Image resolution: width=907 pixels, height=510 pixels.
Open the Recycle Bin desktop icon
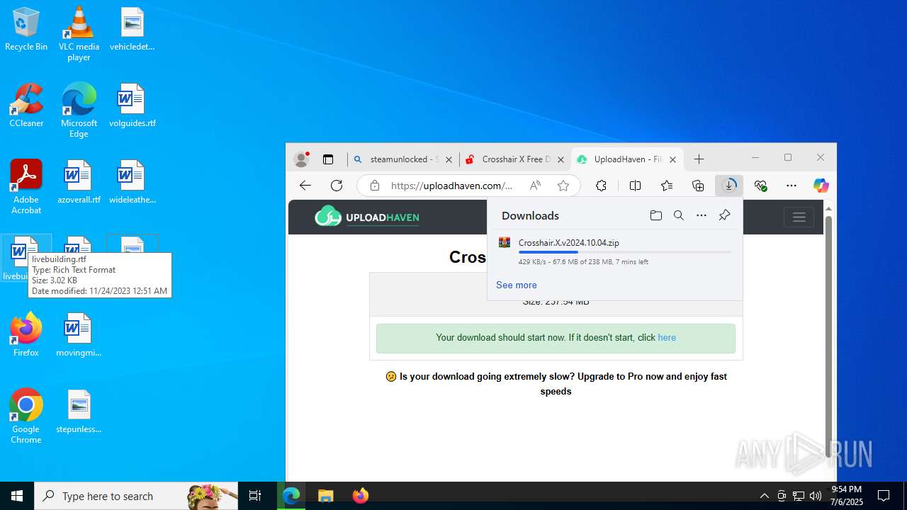(26, 29)
